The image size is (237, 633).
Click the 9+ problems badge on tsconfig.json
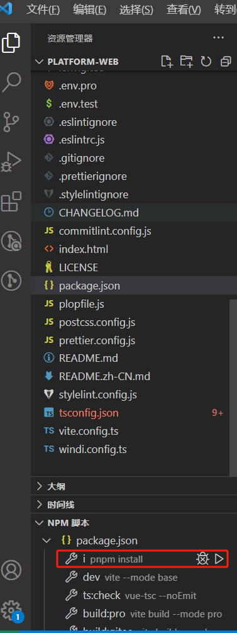click(x=218, y=413)
